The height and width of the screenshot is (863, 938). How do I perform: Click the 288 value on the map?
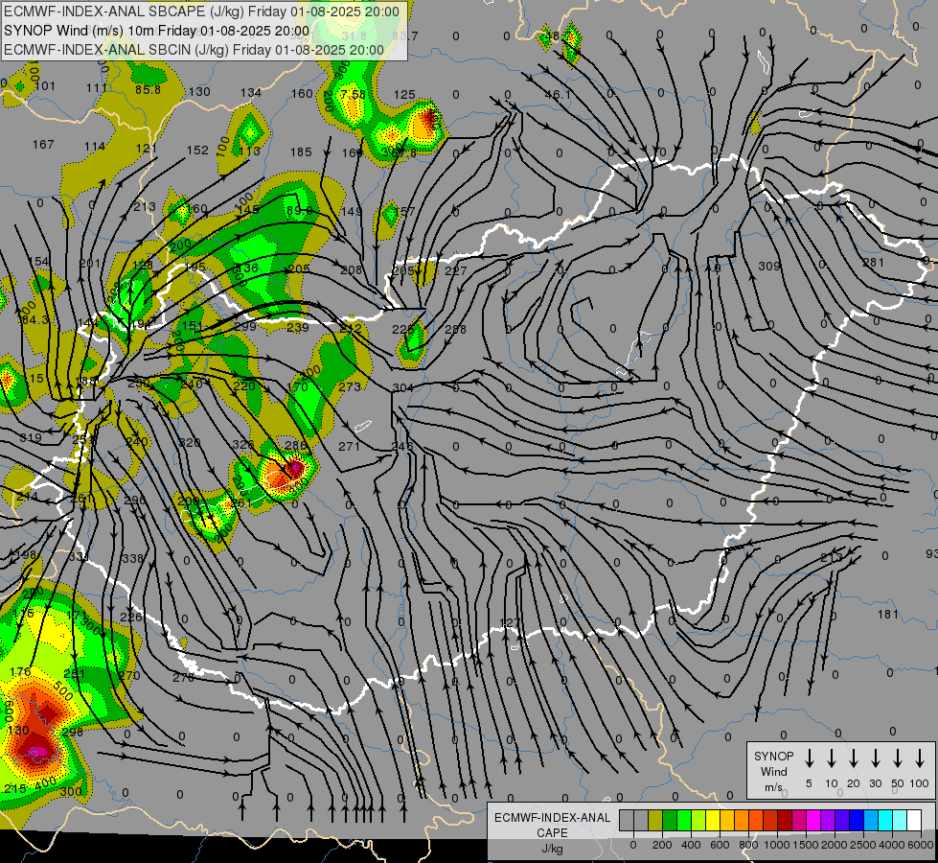pos(455,329)
